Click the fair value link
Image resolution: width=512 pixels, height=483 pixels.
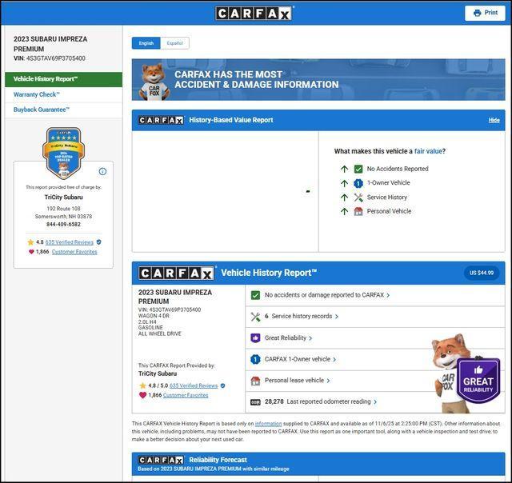(x=427, y=151)
